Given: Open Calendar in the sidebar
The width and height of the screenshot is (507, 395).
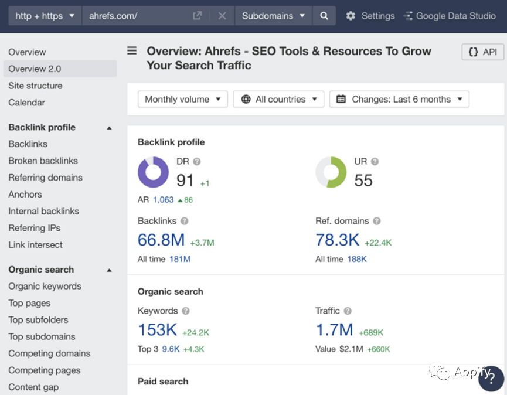Looking at the screenshot, I should tap(26, 103).
